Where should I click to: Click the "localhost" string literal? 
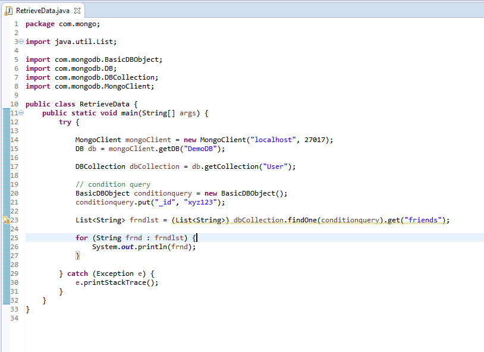[273, 140]
